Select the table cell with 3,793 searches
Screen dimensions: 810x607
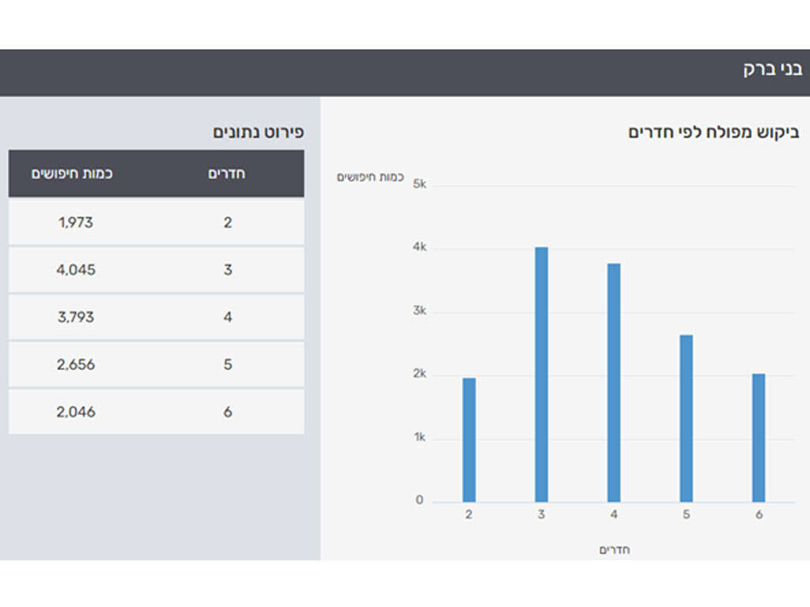coord(76,318)
